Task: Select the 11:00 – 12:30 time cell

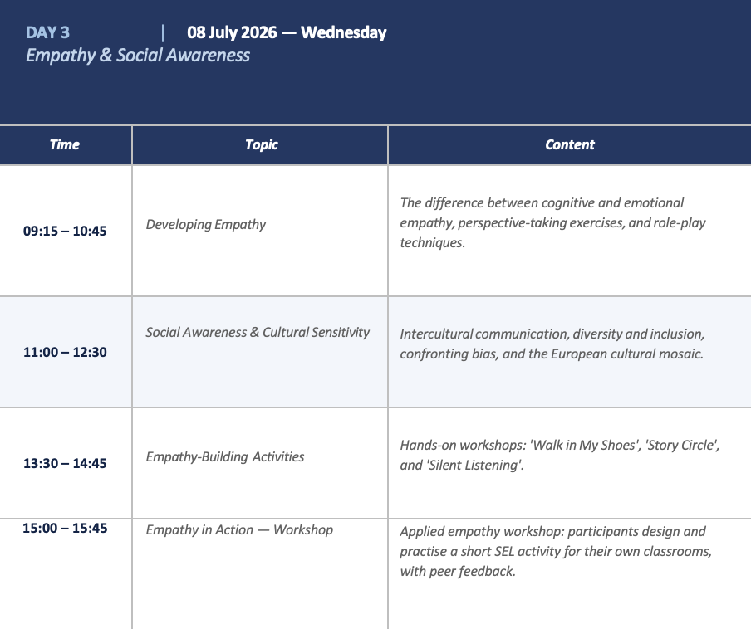Action: (x=65, y=352)
